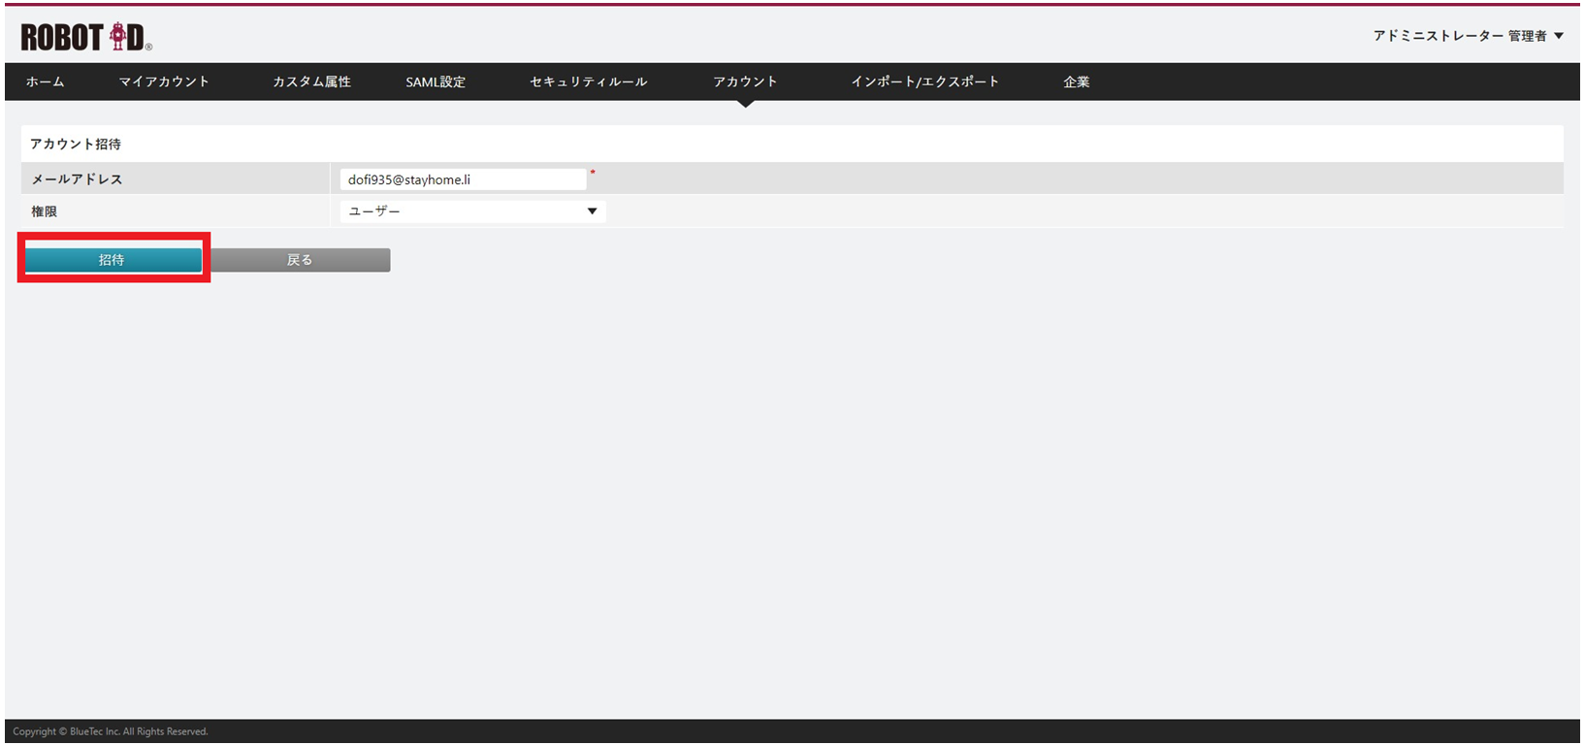The image size is (1585, 745).
Task: Click the arrow beside 管理者
Action: coord(1559,36)
